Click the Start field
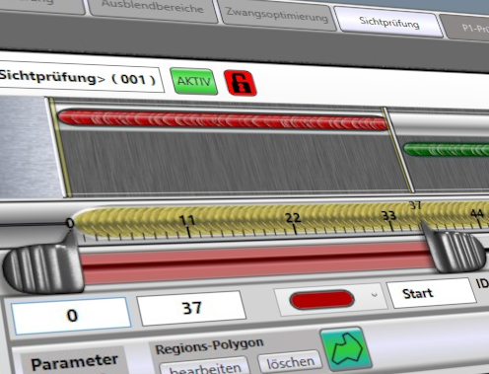The width and height of the screenshot is (489, 374). click(431, 293)
